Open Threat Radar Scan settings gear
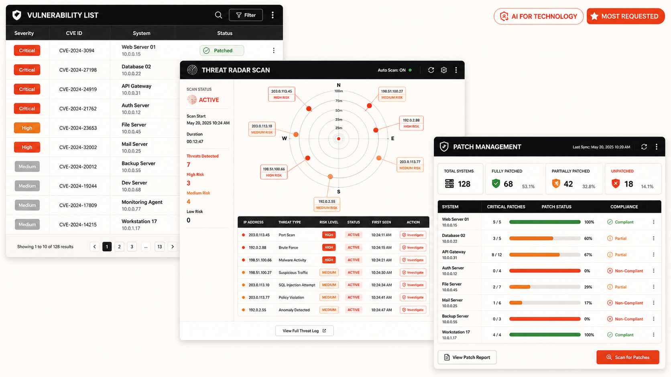The height and width of the screenshot is (377, 671). point(444,70)
